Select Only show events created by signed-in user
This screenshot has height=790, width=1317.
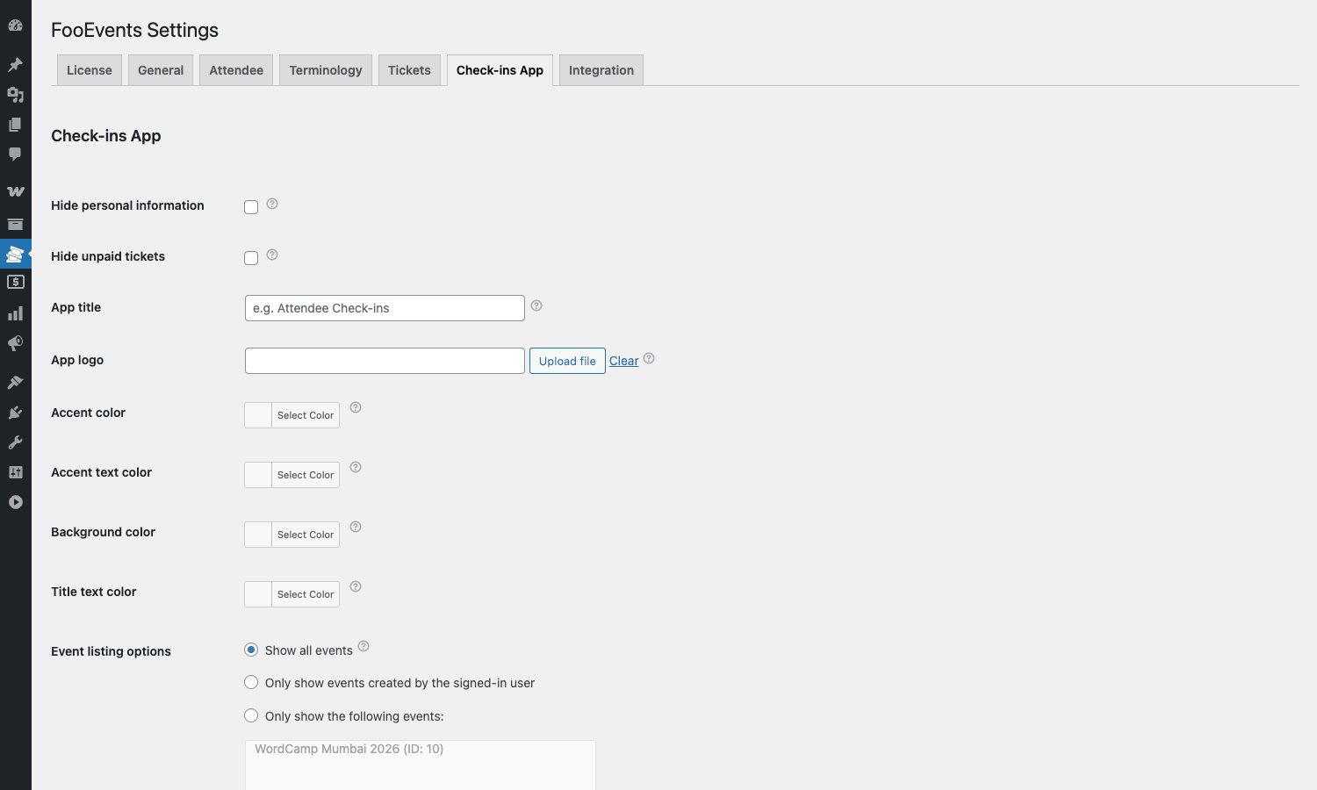pos(251,682)
